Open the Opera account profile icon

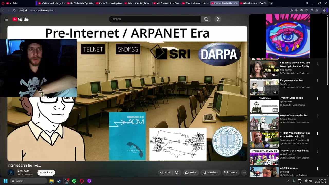tap(317, 10)
